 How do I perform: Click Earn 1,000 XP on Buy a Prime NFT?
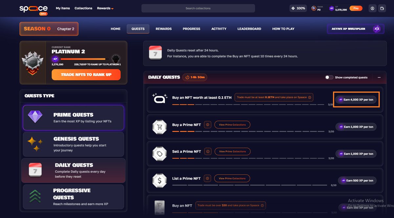pos(356,127)
